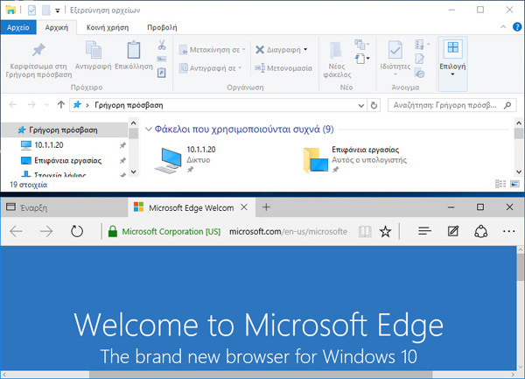
Task: Expand the Delete (Διαγραφή) dropdown arrow
Action: [x=305, y=50]
